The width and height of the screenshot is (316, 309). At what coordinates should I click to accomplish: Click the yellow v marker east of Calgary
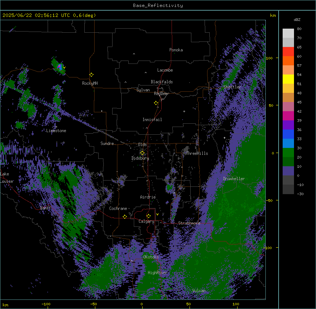click(157, 214)
